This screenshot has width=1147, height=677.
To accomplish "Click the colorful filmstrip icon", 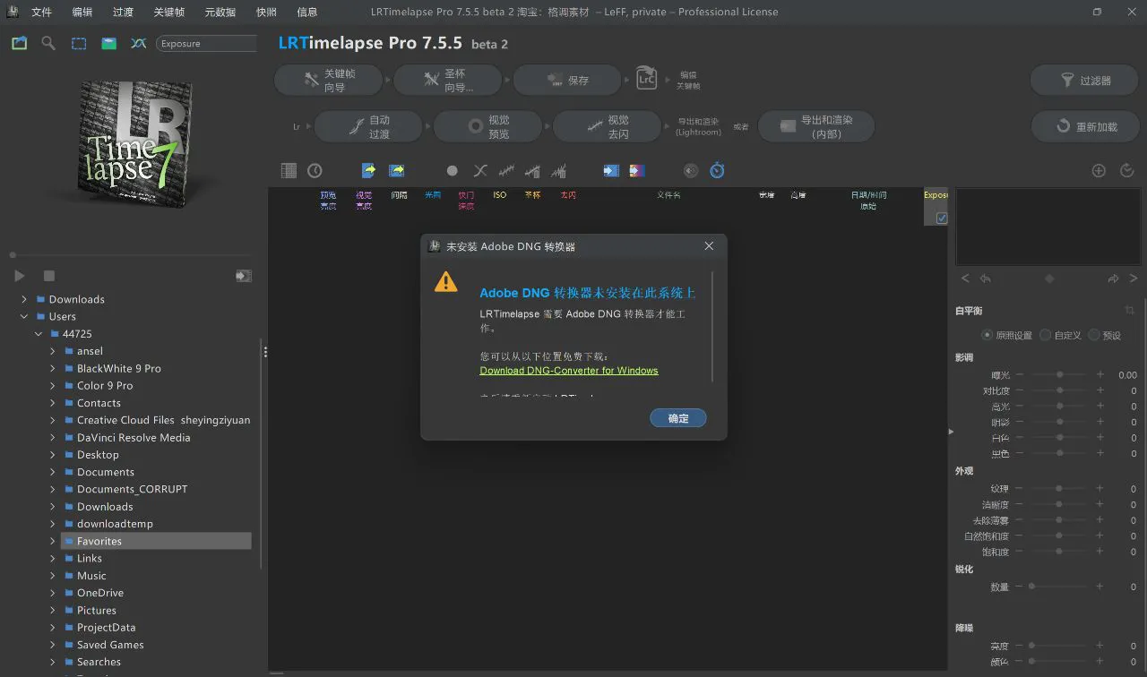I will pos(637,170).
